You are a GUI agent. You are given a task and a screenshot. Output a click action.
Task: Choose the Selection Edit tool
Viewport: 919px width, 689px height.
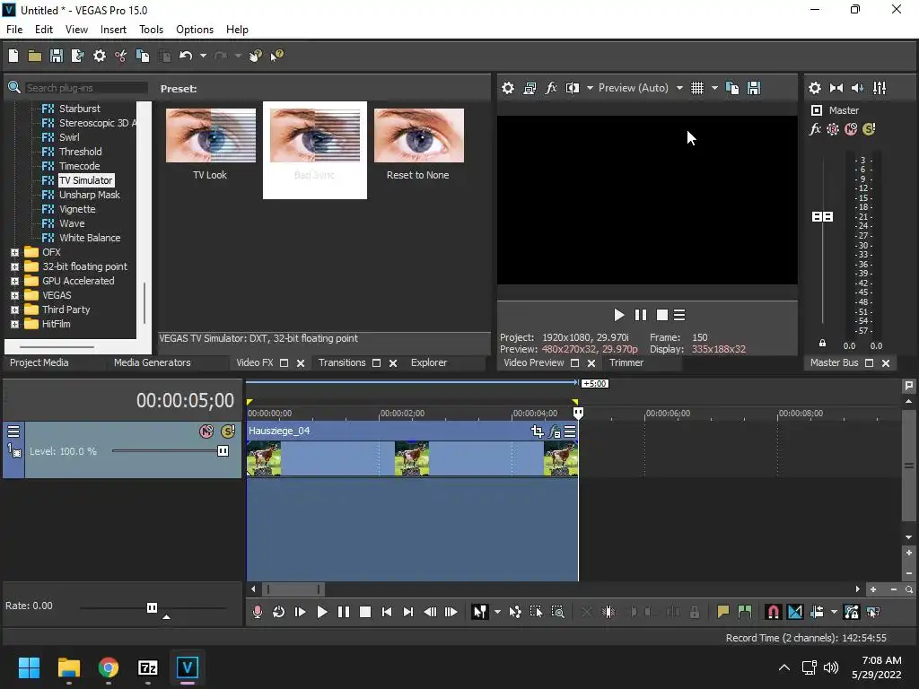537,612
